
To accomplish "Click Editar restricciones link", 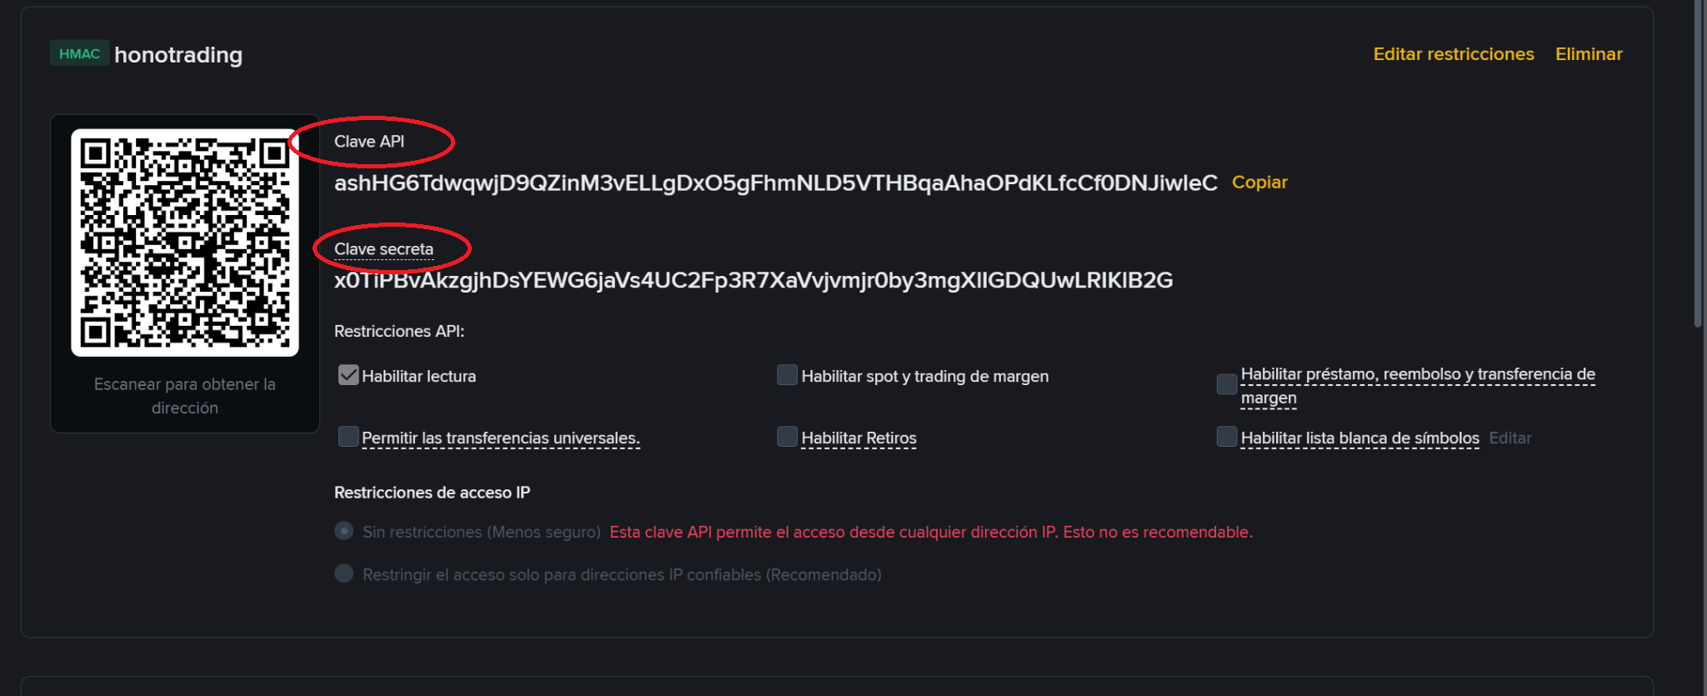I will click(1453, 54).
